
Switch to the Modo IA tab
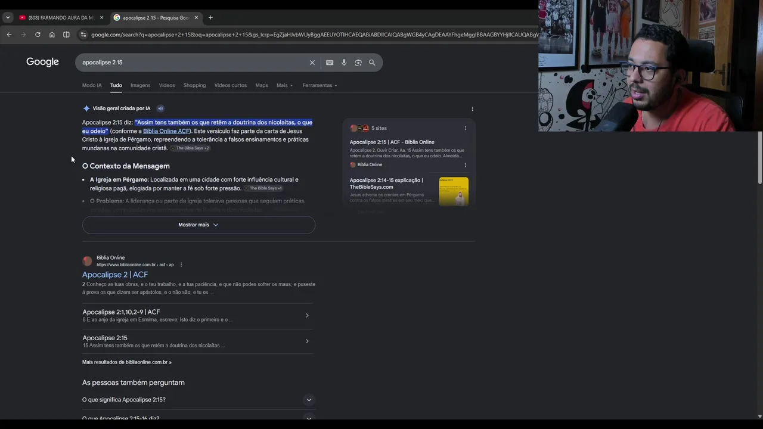coord(92,85)
